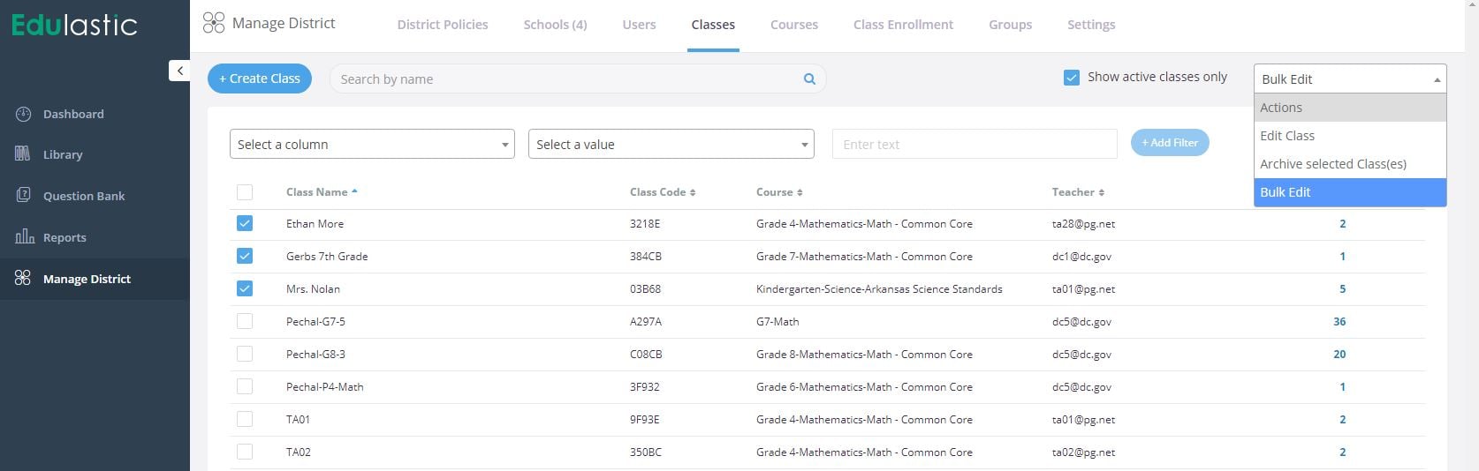The image size is (1479, 471).
Task: Collapse the Bulk Edit actions dropdown
Action: pos(1350,78)
